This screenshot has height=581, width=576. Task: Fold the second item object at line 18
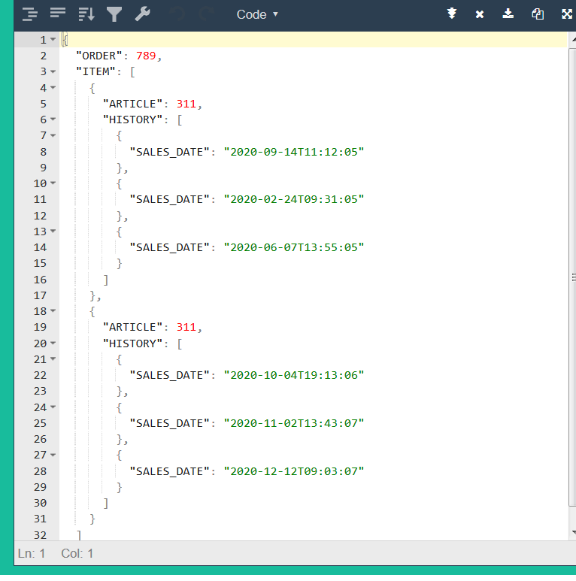coord(53,311)
